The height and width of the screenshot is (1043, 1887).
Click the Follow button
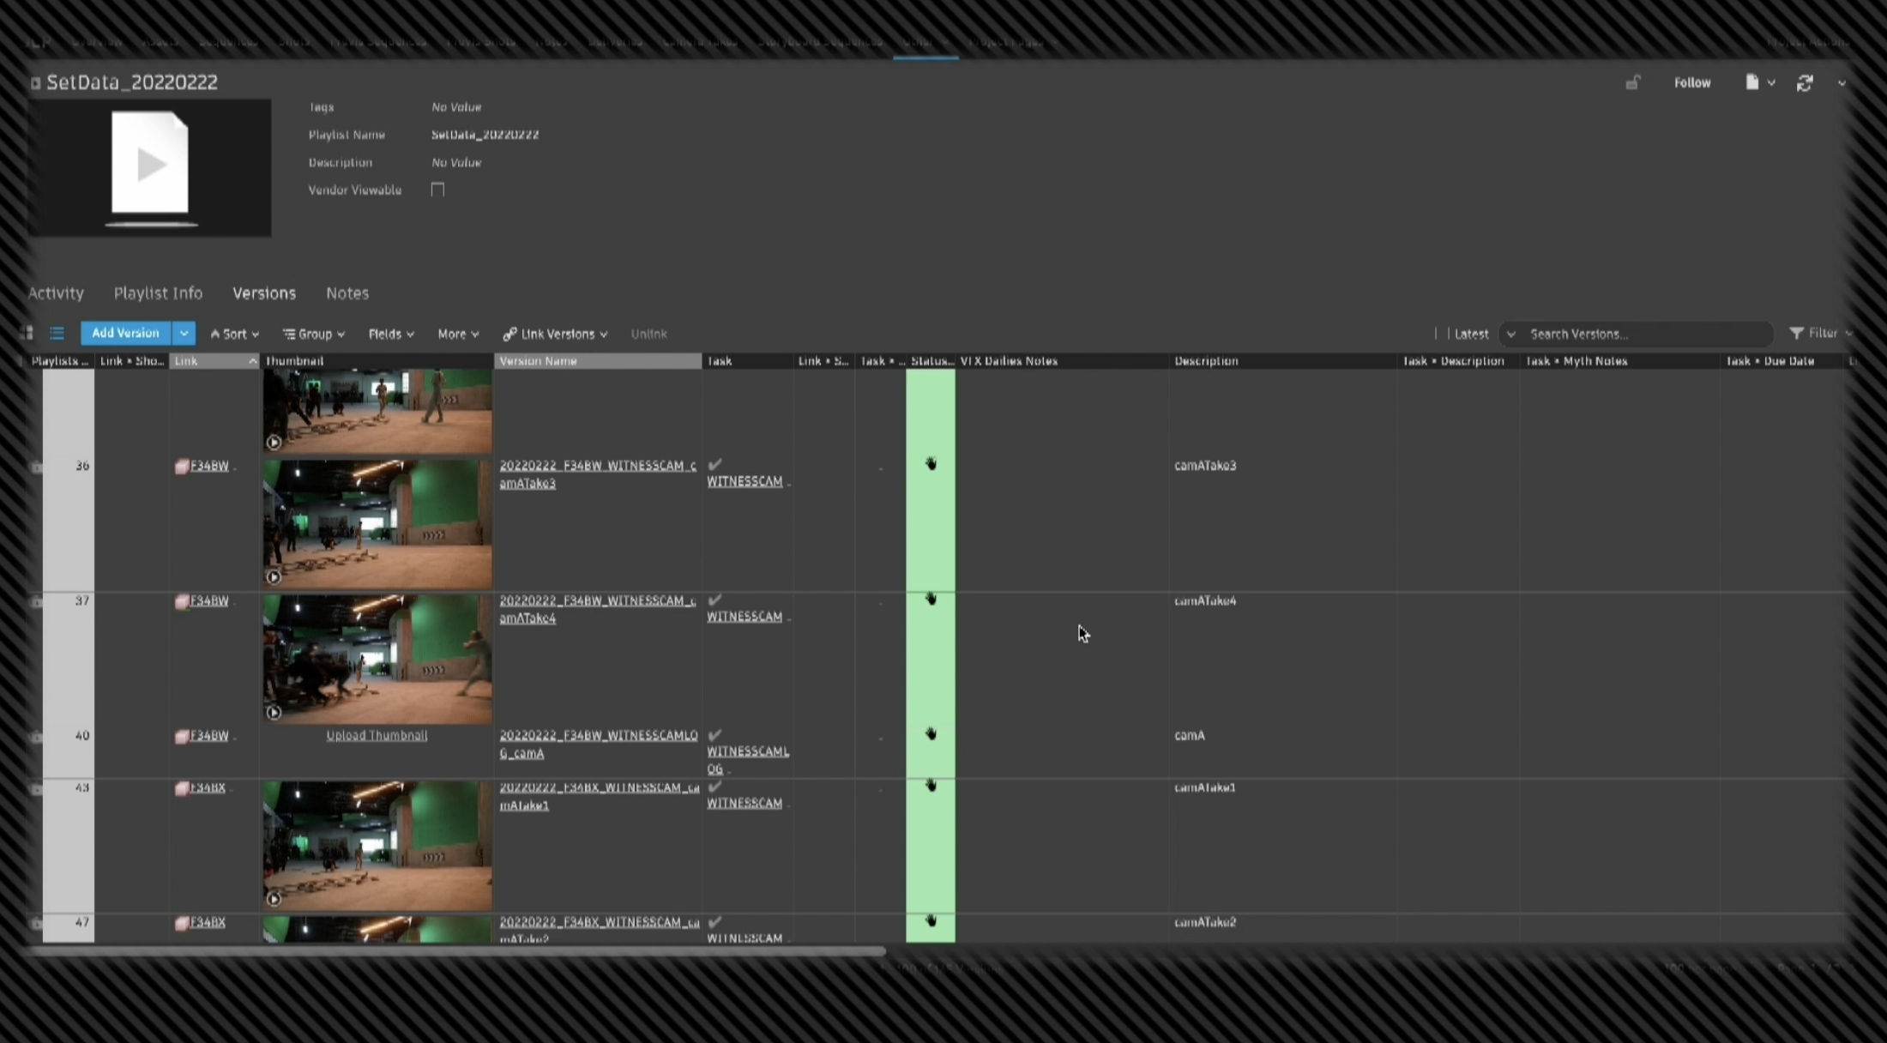[1691, 83]
